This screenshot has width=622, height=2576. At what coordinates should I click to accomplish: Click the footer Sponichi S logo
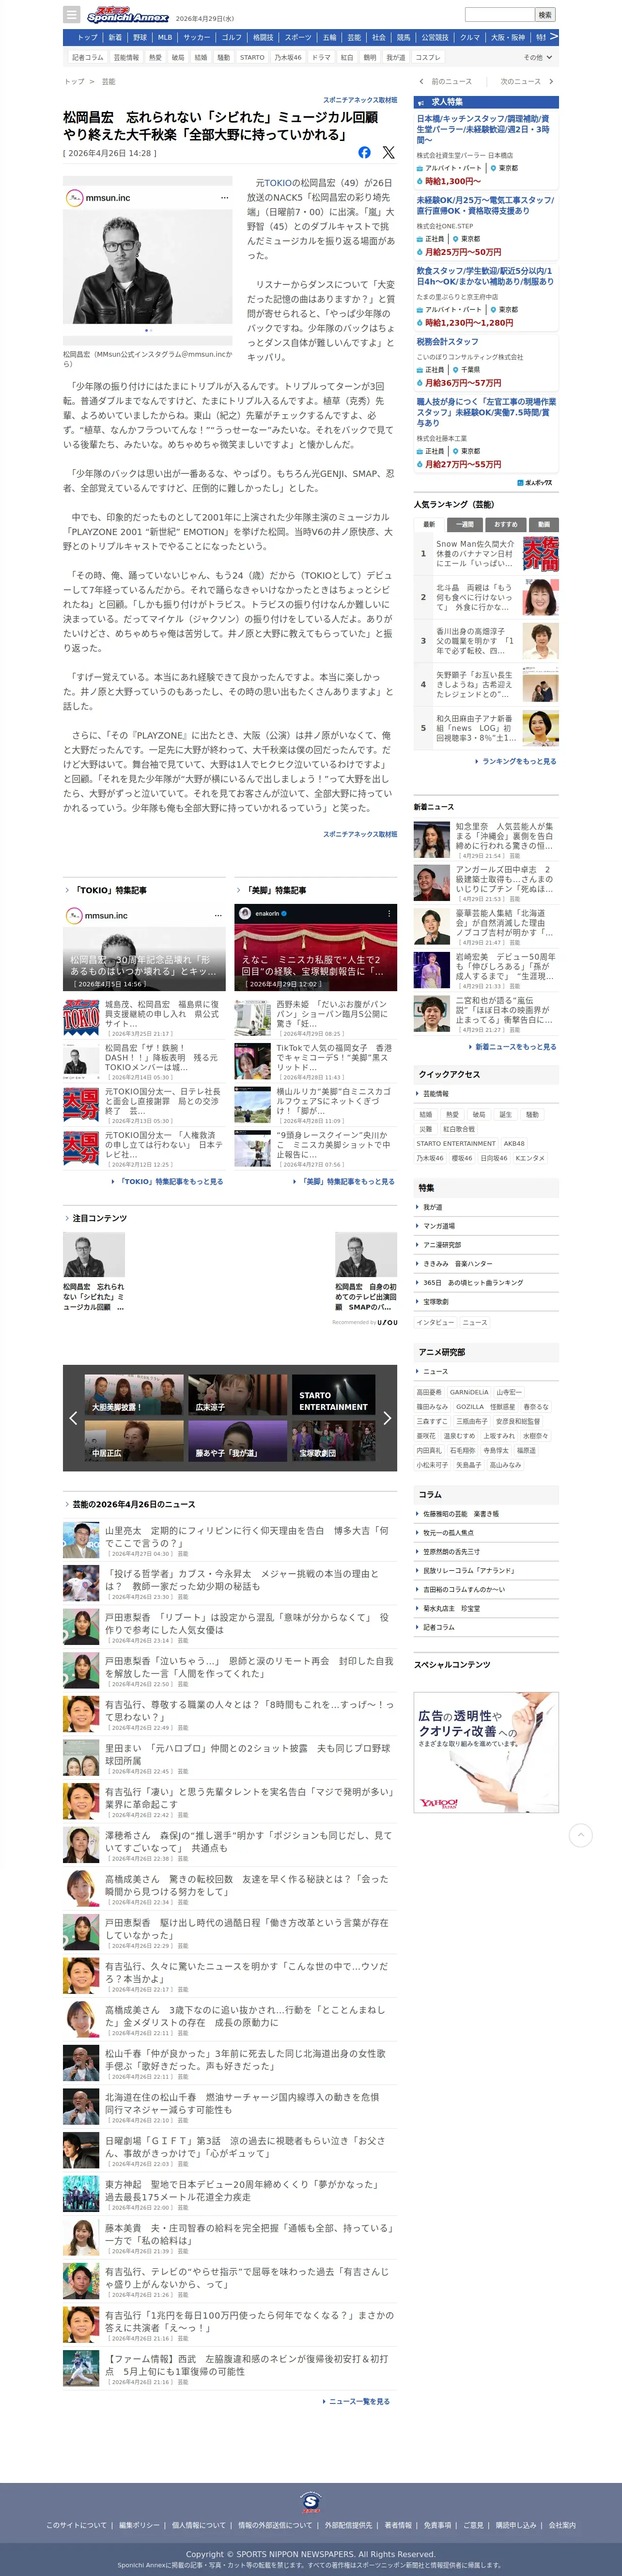tap(311, 2502)
